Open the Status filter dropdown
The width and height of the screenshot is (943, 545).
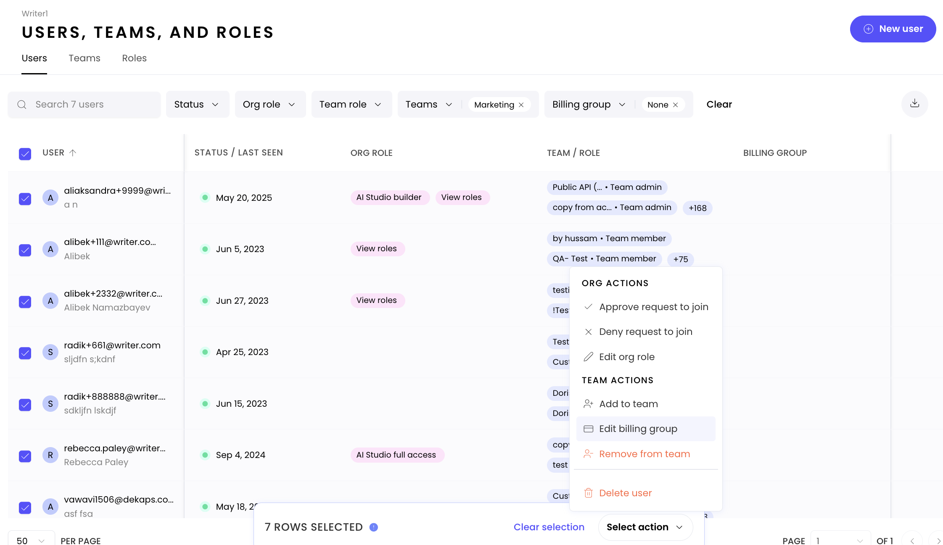click(x=197, y=104)
